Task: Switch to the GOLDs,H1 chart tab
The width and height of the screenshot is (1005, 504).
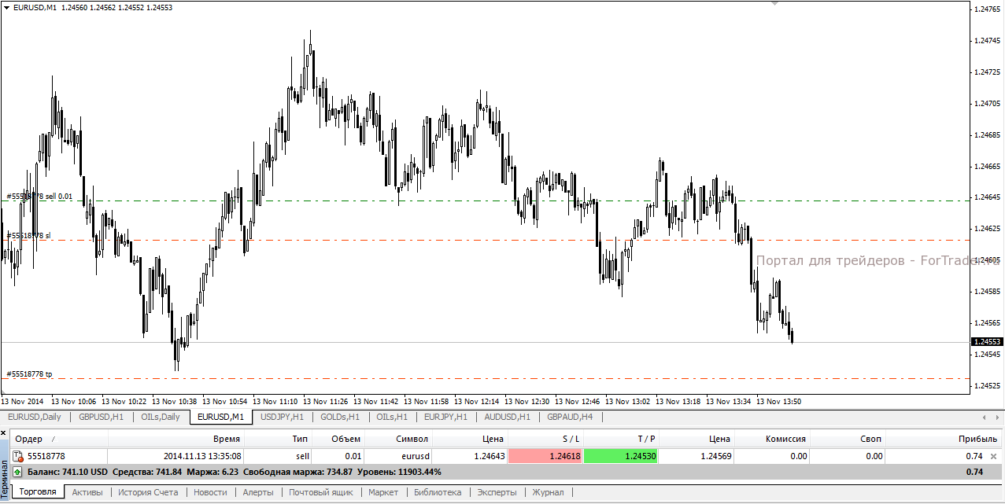Action: (x=340, y=417)
